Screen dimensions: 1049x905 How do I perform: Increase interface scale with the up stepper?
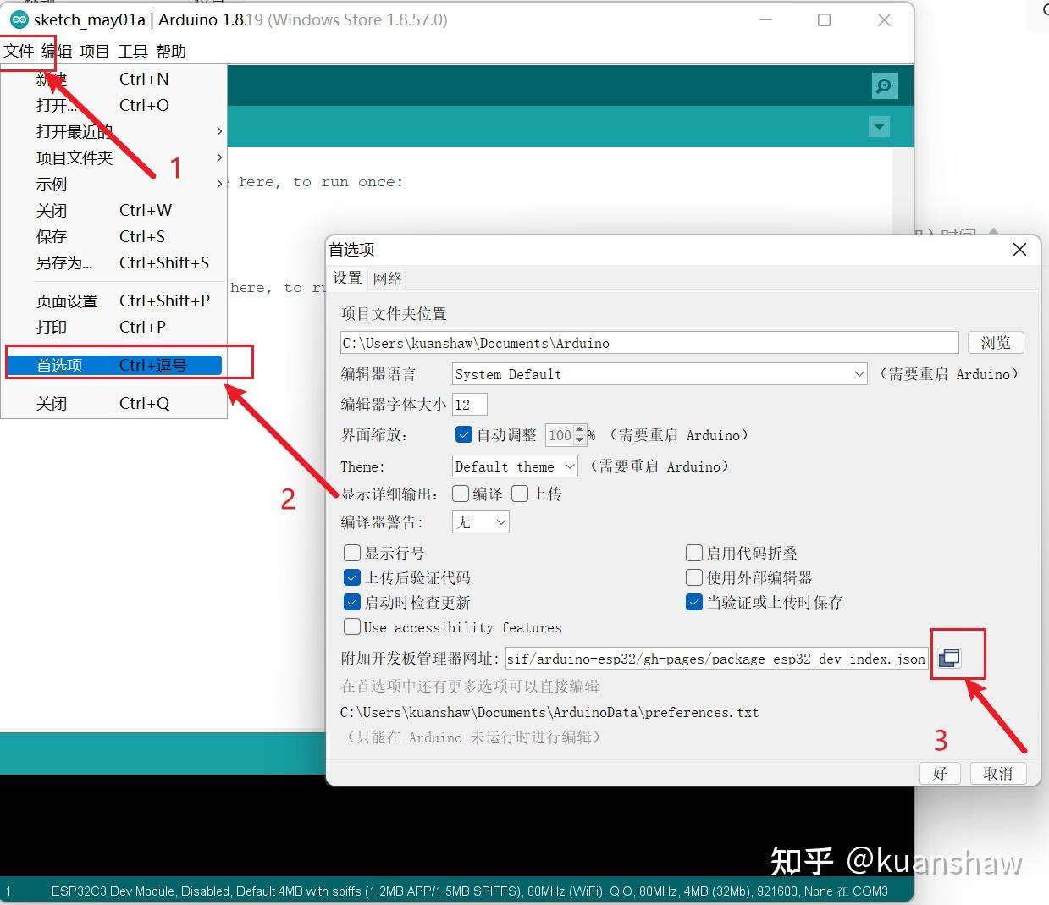(x=580, y=430)
